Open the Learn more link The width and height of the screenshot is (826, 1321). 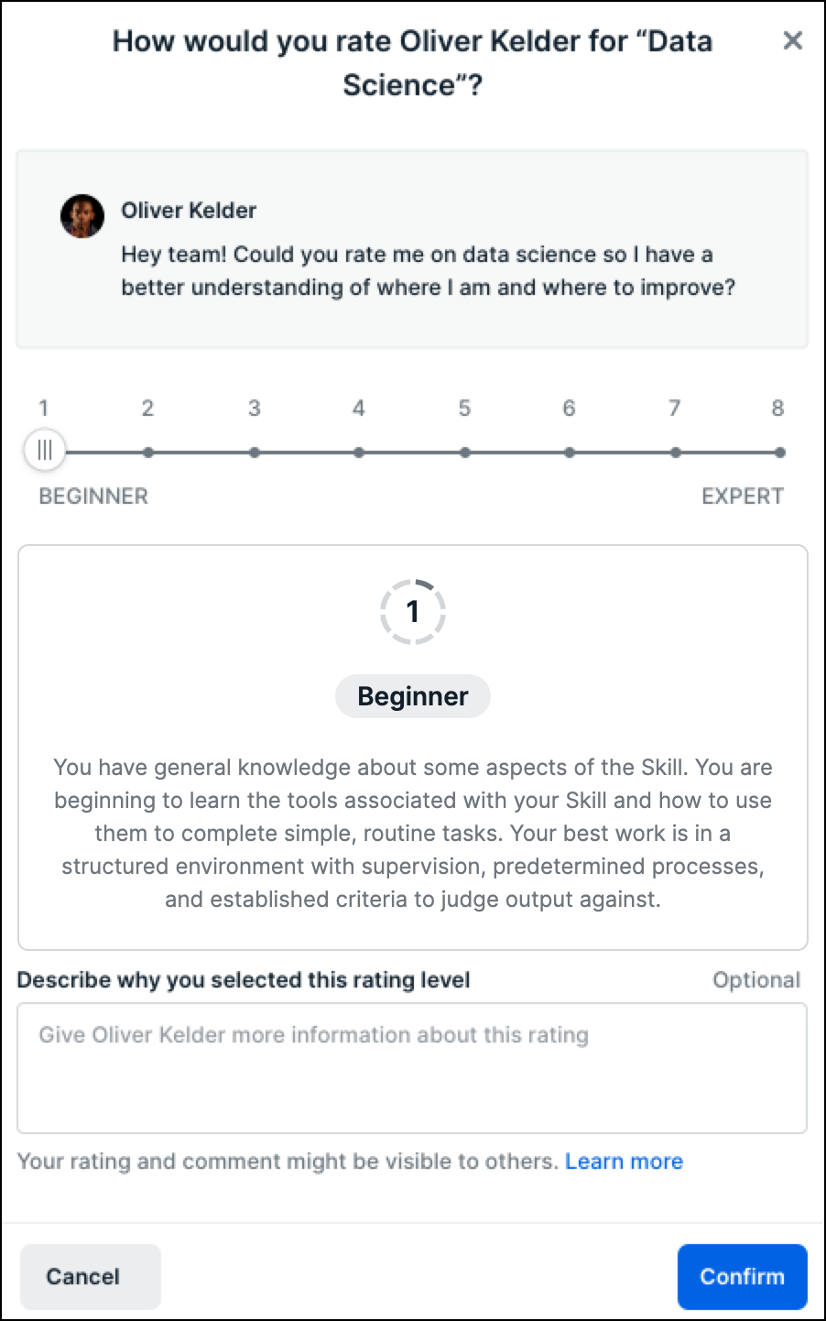[x=624, y=1162]
